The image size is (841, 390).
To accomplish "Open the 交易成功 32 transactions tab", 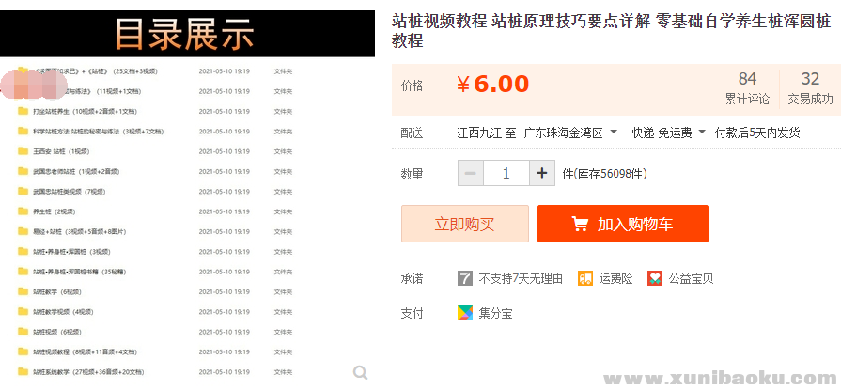I will coord(810,88).
